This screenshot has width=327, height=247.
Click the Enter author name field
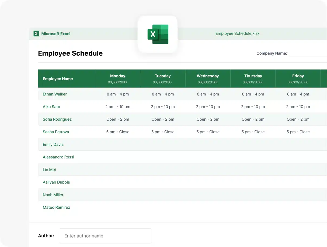point(105,236)
